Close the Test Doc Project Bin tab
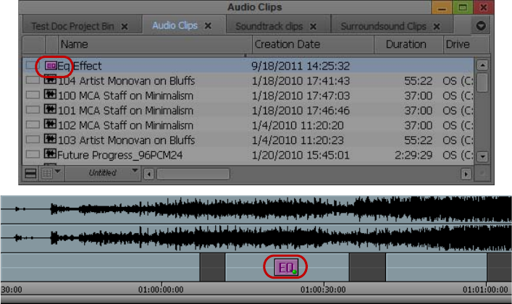 pyautogui.click(x=125, y=27)
